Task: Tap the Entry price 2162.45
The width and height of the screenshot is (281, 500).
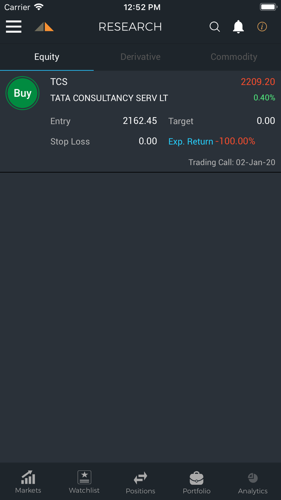Action: 140,121
